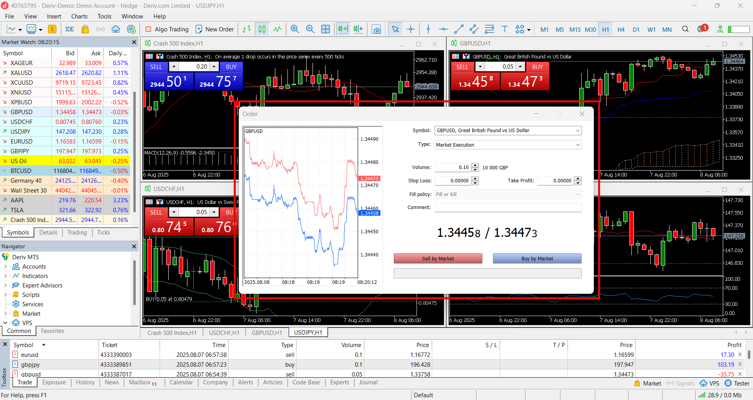Open volume dropdown on Crash 500 one-click panel
Screen dimensions: 753x400
(173, 67)
